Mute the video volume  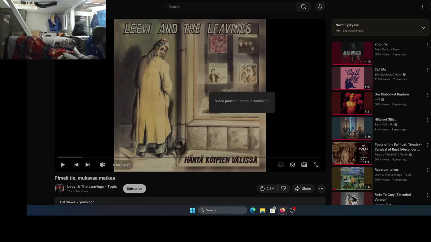coord(102,165)
